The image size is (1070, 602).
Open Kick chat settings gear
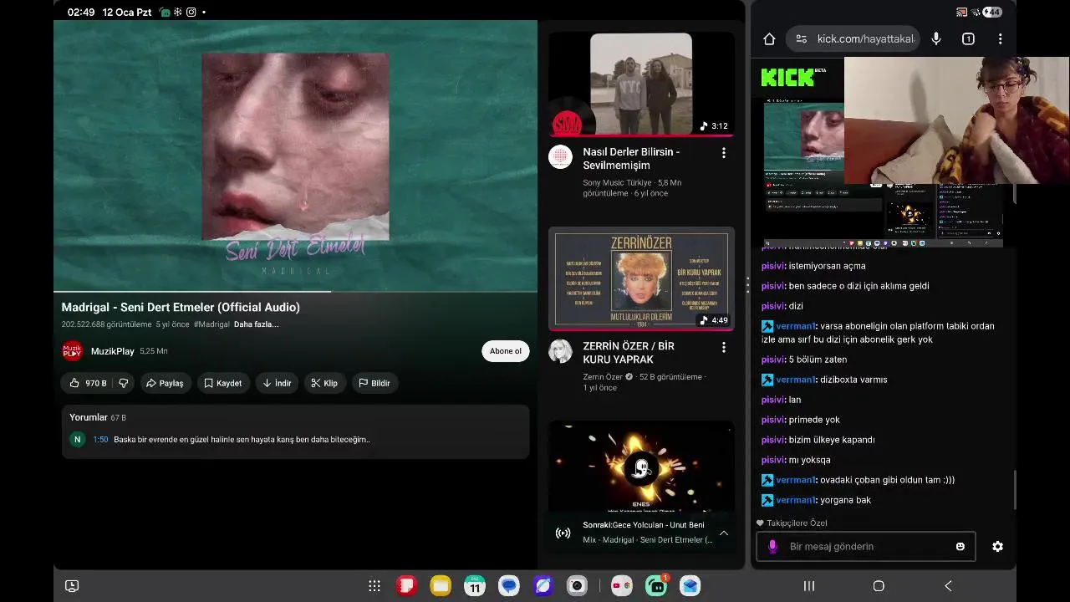997,546
